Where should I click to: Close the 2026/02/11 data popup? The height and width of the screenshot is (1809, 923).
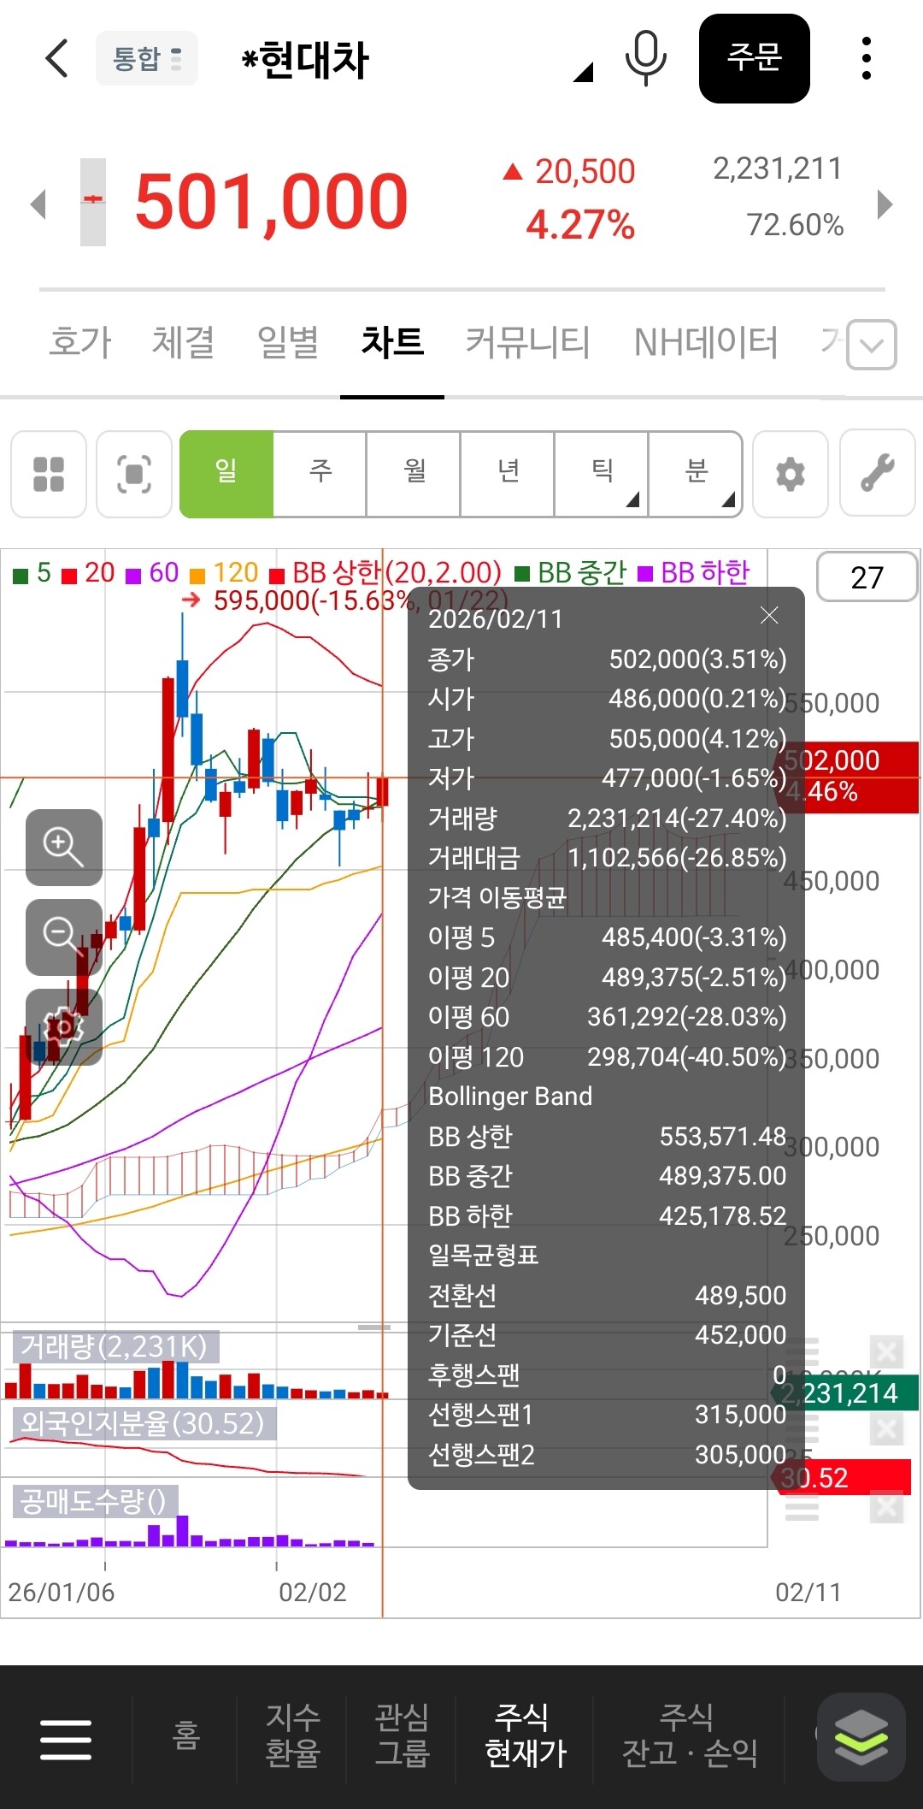[x=769, y=615]
